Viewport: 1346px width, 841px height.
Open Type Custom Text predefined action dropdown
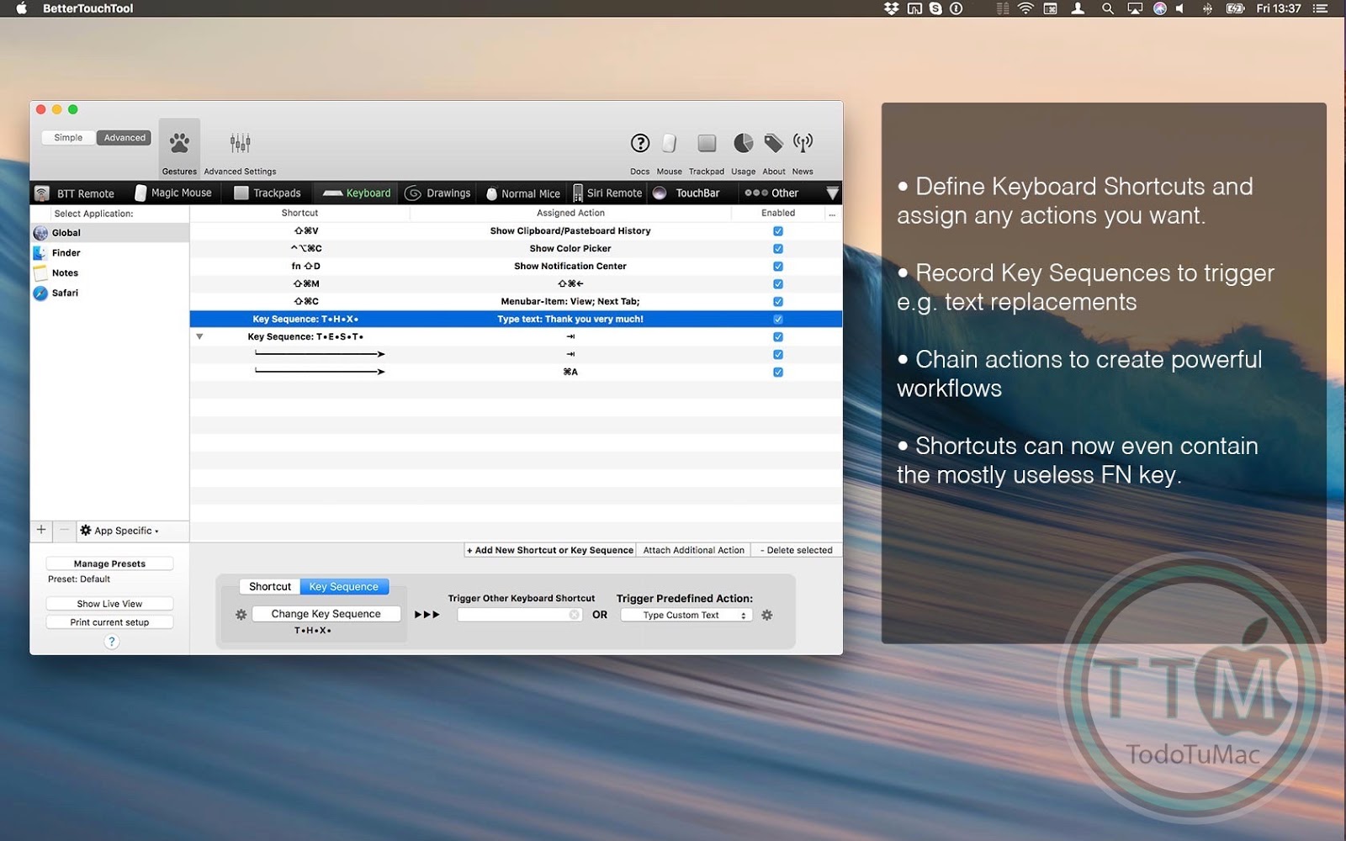(686, 616)
